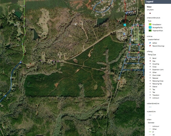Click the Bend fitting symbol in legend
The image size is (171, 136).
click(150, 58)
